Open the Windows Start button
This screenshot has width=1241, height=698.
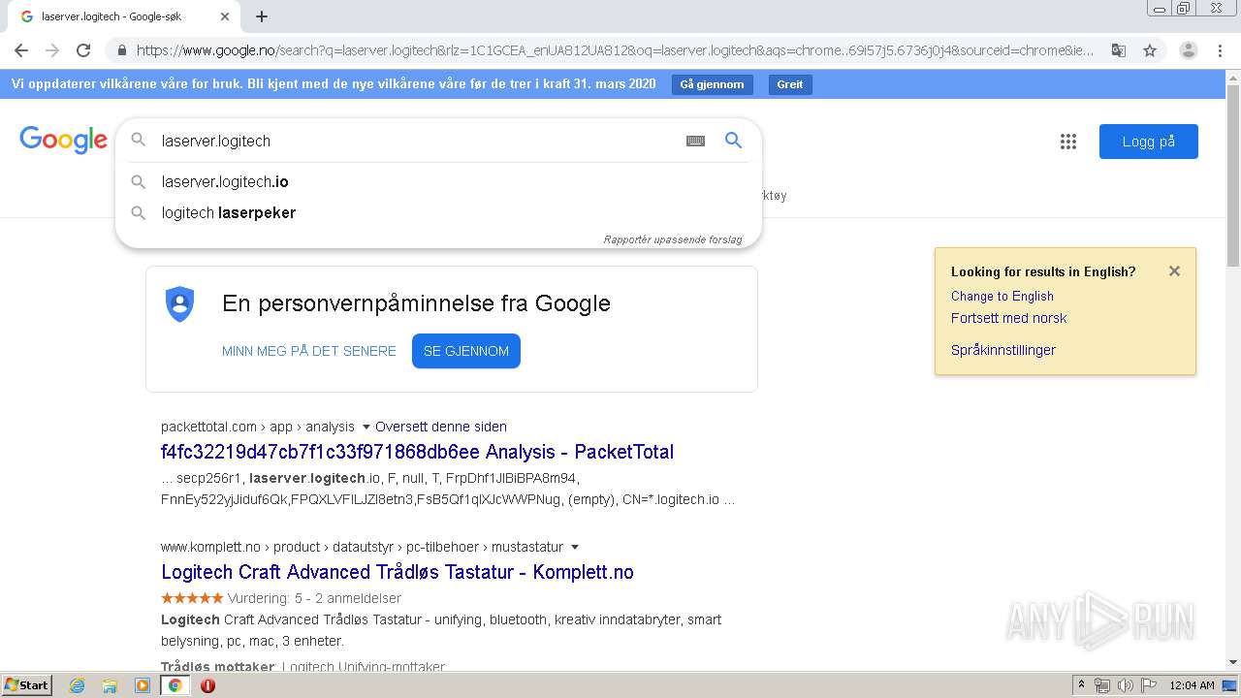tap(26, 685)
